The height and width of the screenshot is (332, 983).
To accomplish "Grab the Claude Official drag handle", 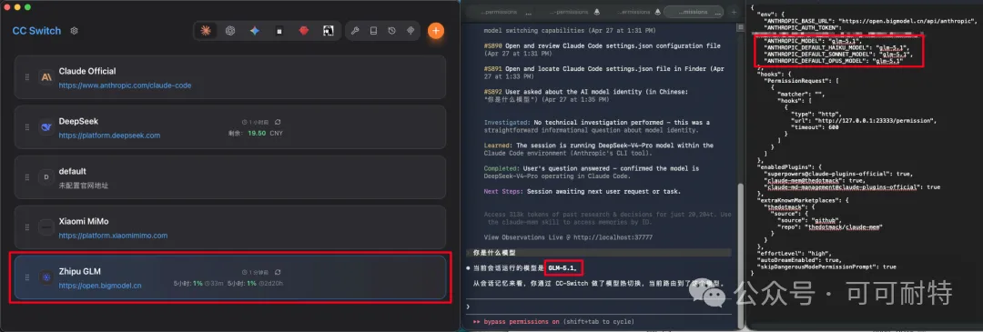I will point(27,77).
